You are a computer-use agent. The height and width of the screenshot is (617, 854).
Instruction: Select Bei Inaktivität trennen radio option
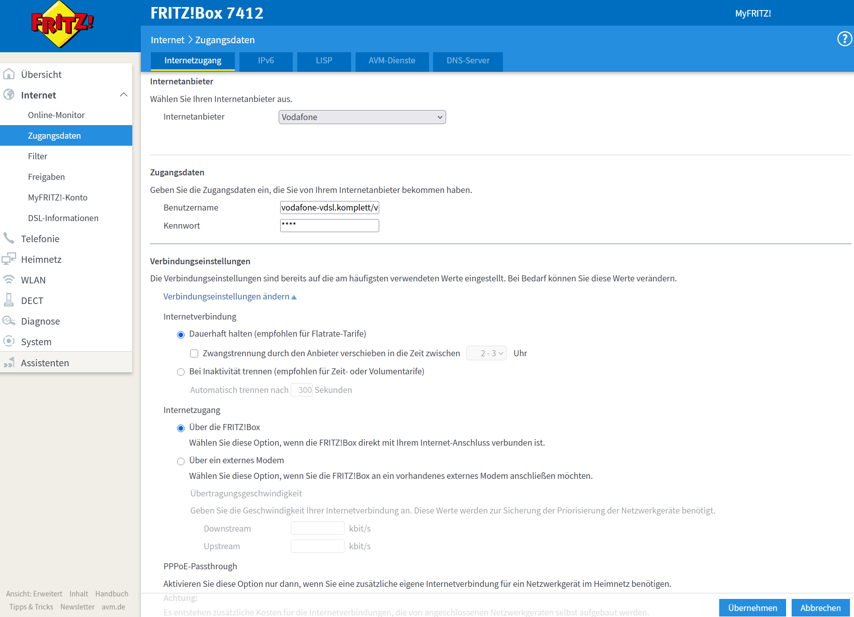pos(181,372)
